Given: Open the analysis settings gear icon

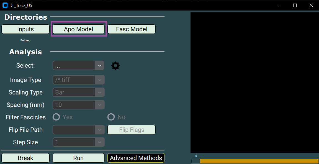Looking at the screenshot, I should (115, 65).
